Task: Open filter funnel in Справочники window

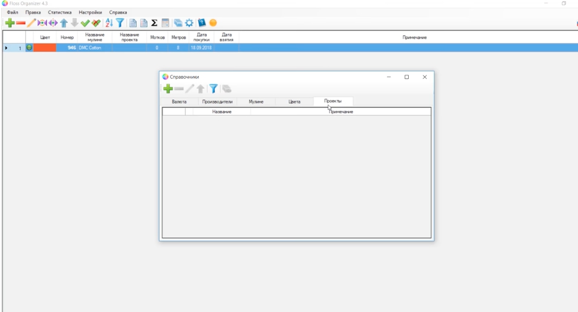Action: pyautogui.click(x=213, y=88)
